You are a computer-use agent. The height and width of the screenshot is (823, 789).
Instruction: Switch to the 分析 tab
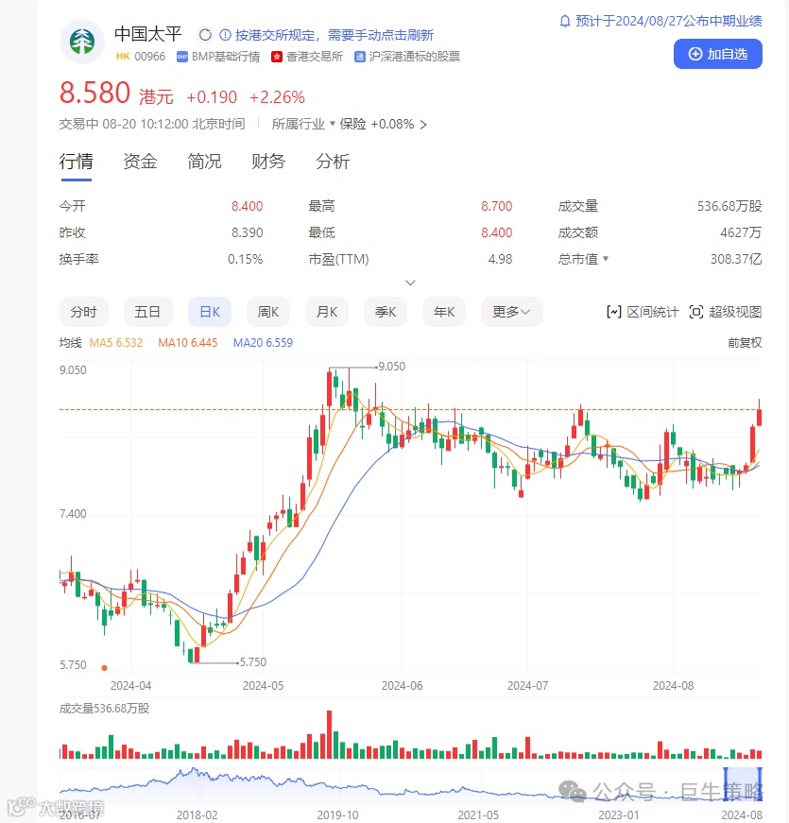[x=333, y=162]
